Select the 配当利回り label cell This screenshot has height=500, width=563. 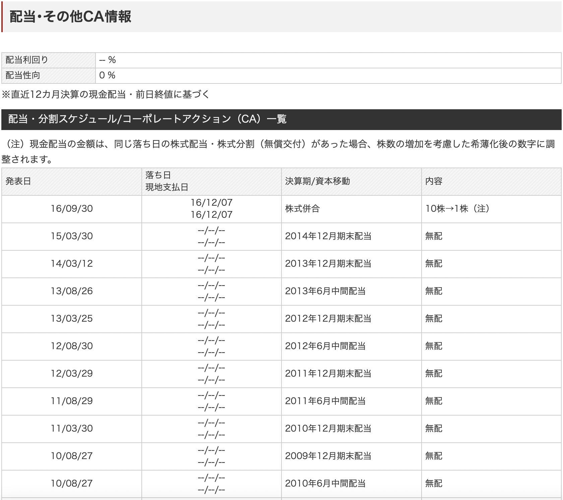[x=49, y=60]
